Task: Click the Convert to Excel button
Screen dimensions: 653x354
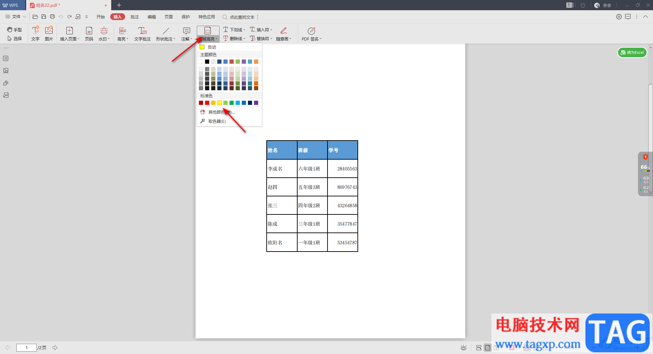Action: [632, 52]
